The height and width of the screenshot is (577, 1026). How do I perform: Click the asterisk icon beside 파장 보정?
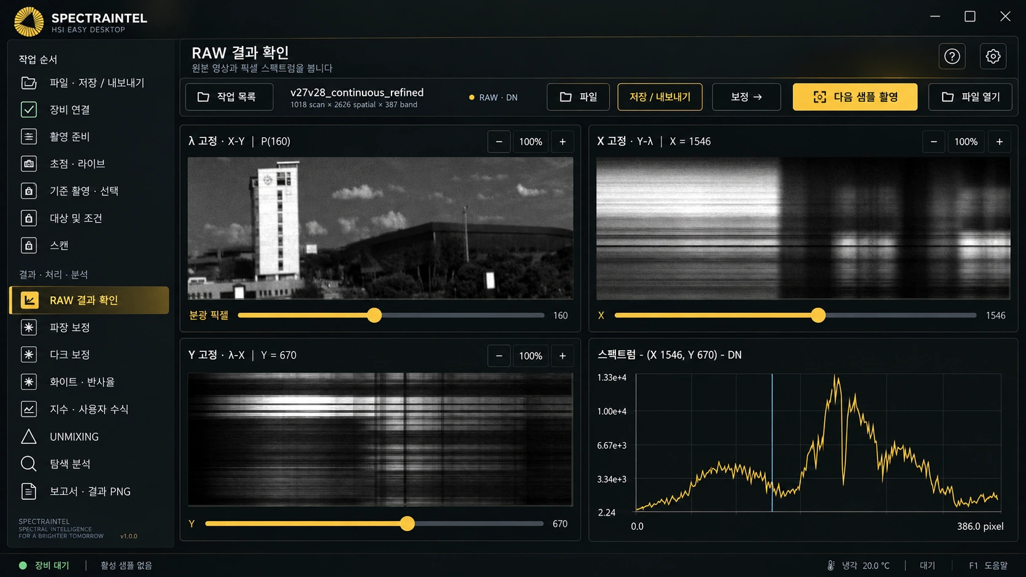29,327
